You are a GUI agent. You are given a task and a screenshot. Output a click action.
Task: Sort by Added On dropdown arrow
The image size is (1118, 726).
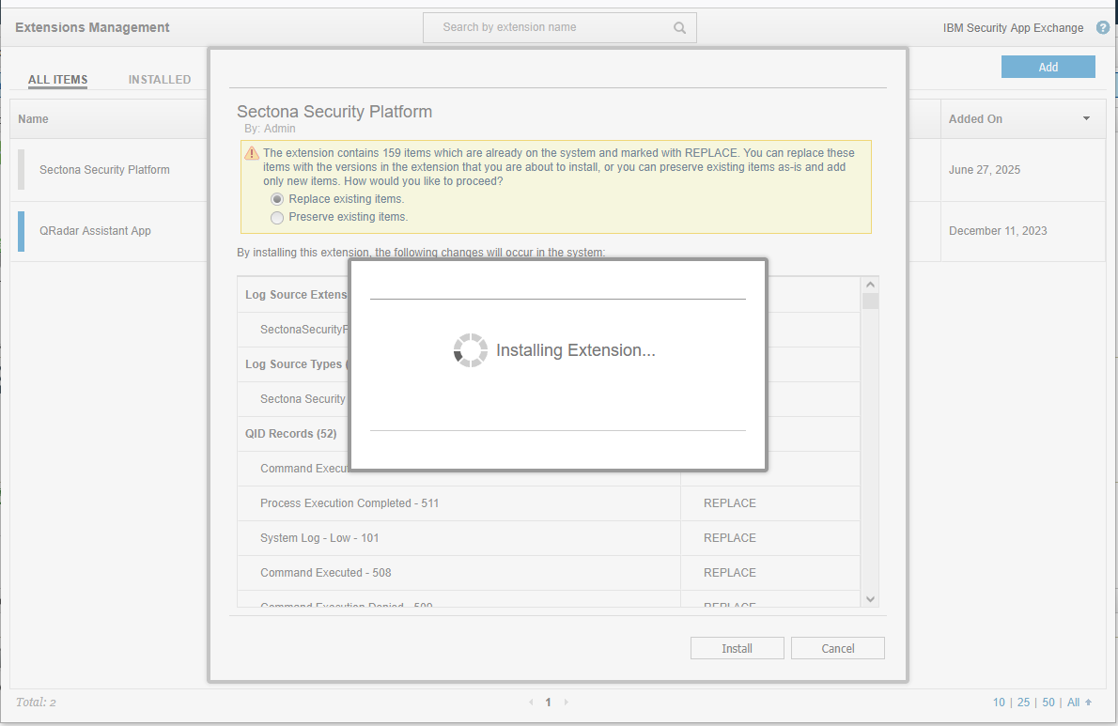1087,119
